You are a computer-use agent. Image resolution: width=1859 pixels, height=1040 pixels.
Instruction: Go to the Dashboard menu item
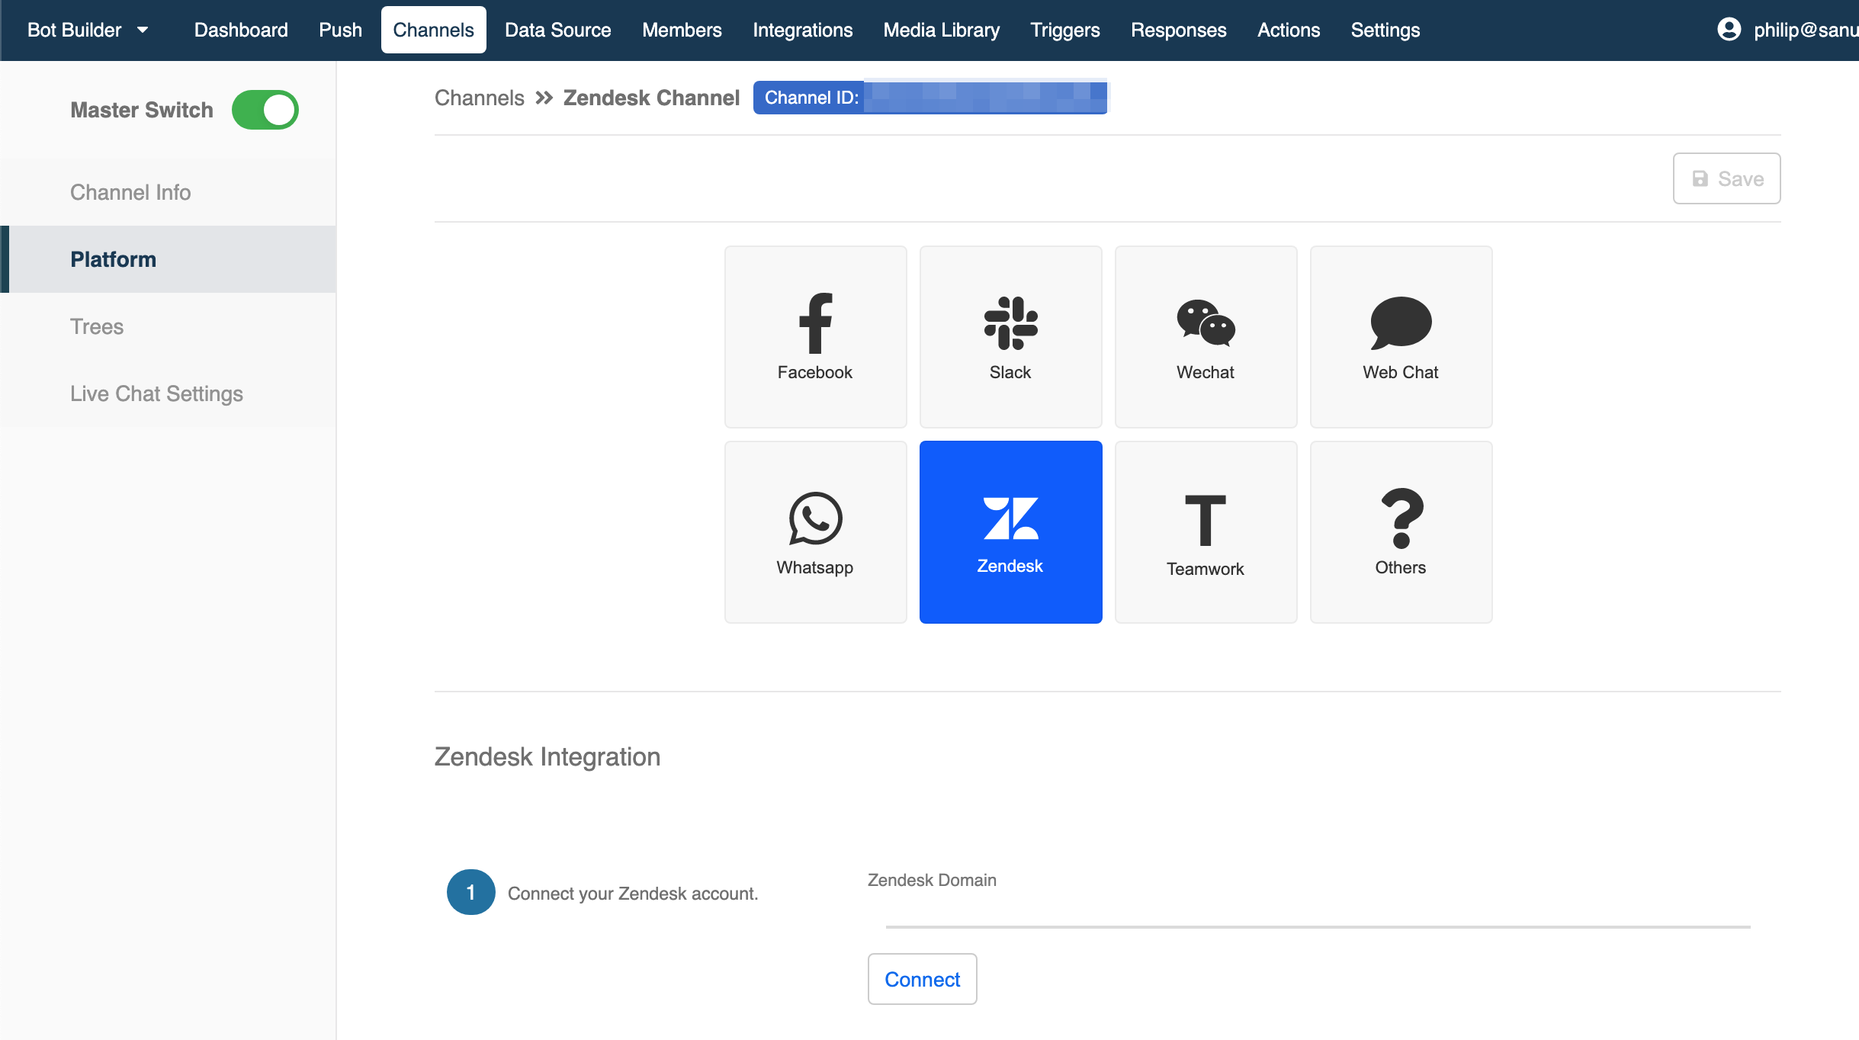(241, 30)
